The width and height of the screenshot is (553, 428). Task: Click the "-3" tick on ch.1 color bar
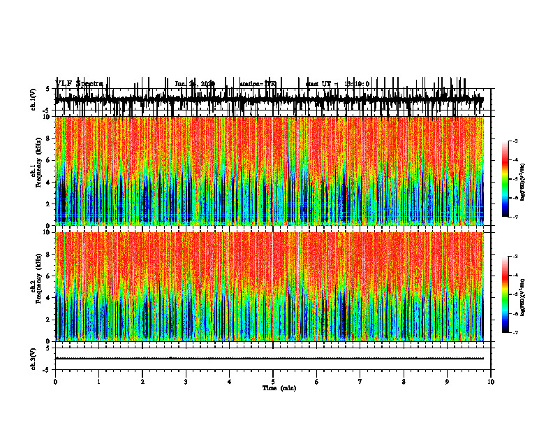[515, 141]
